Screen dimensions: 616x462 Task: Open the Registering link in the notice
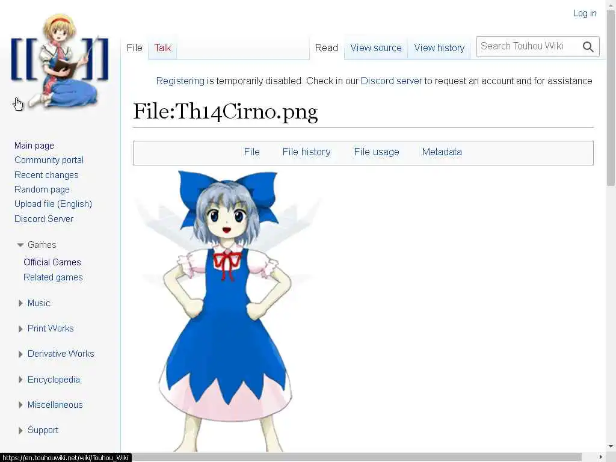[180, 81]
